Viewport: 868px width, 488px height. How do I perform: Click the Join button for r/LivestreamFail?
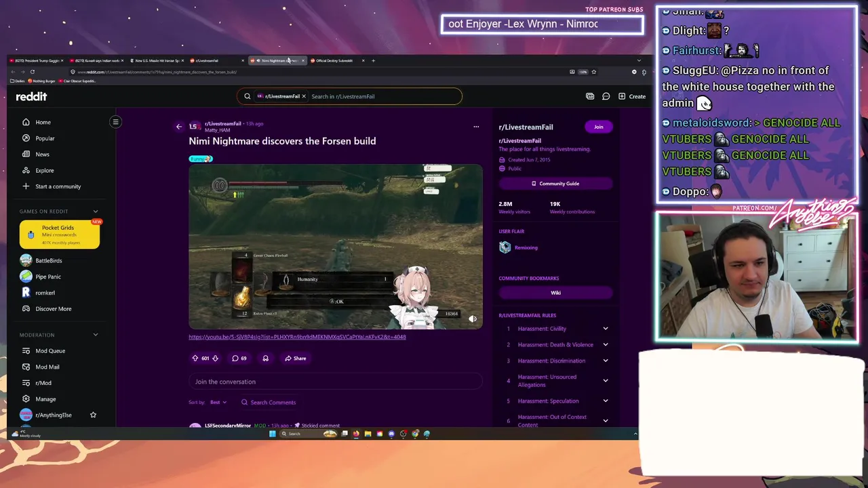point(599,127)
